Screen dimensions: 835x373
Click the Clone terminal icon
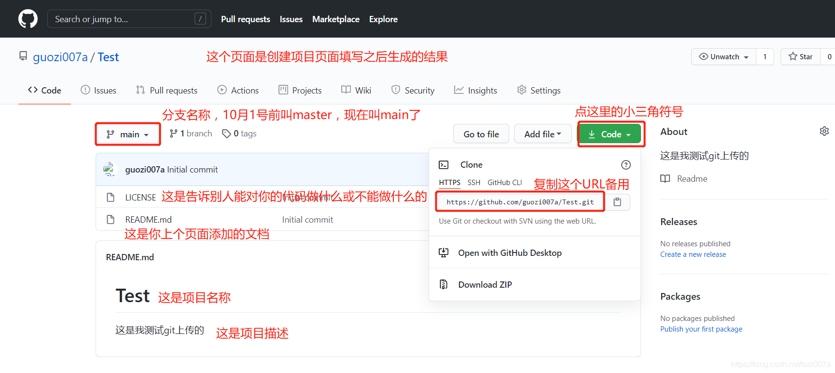[444, 165]
